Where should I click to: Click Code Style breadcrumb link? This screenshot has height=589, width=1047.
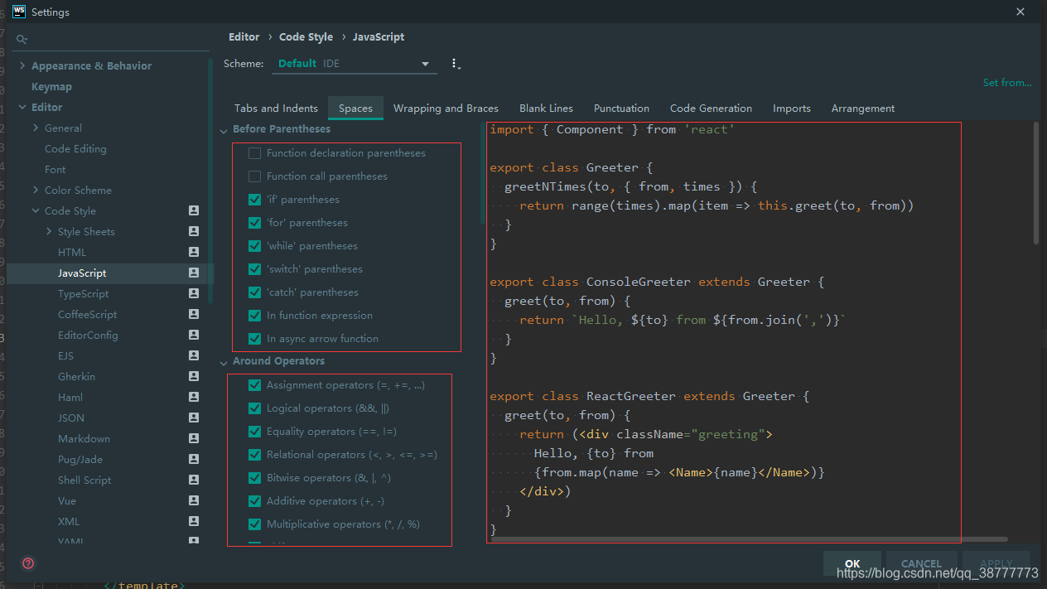pyautogui.click(x=306, y=36)
